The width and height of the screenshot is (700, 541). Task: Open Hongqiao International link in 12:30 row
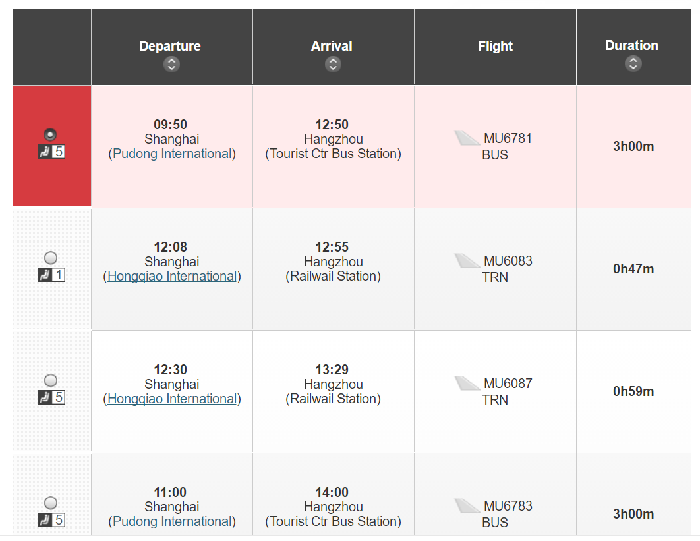click(172, 399)
